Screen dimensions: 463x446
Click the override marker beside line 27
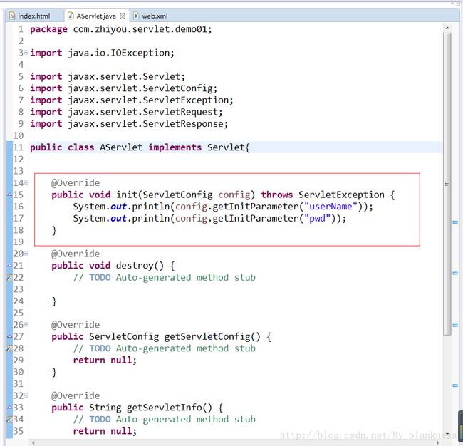coord(9,336)
